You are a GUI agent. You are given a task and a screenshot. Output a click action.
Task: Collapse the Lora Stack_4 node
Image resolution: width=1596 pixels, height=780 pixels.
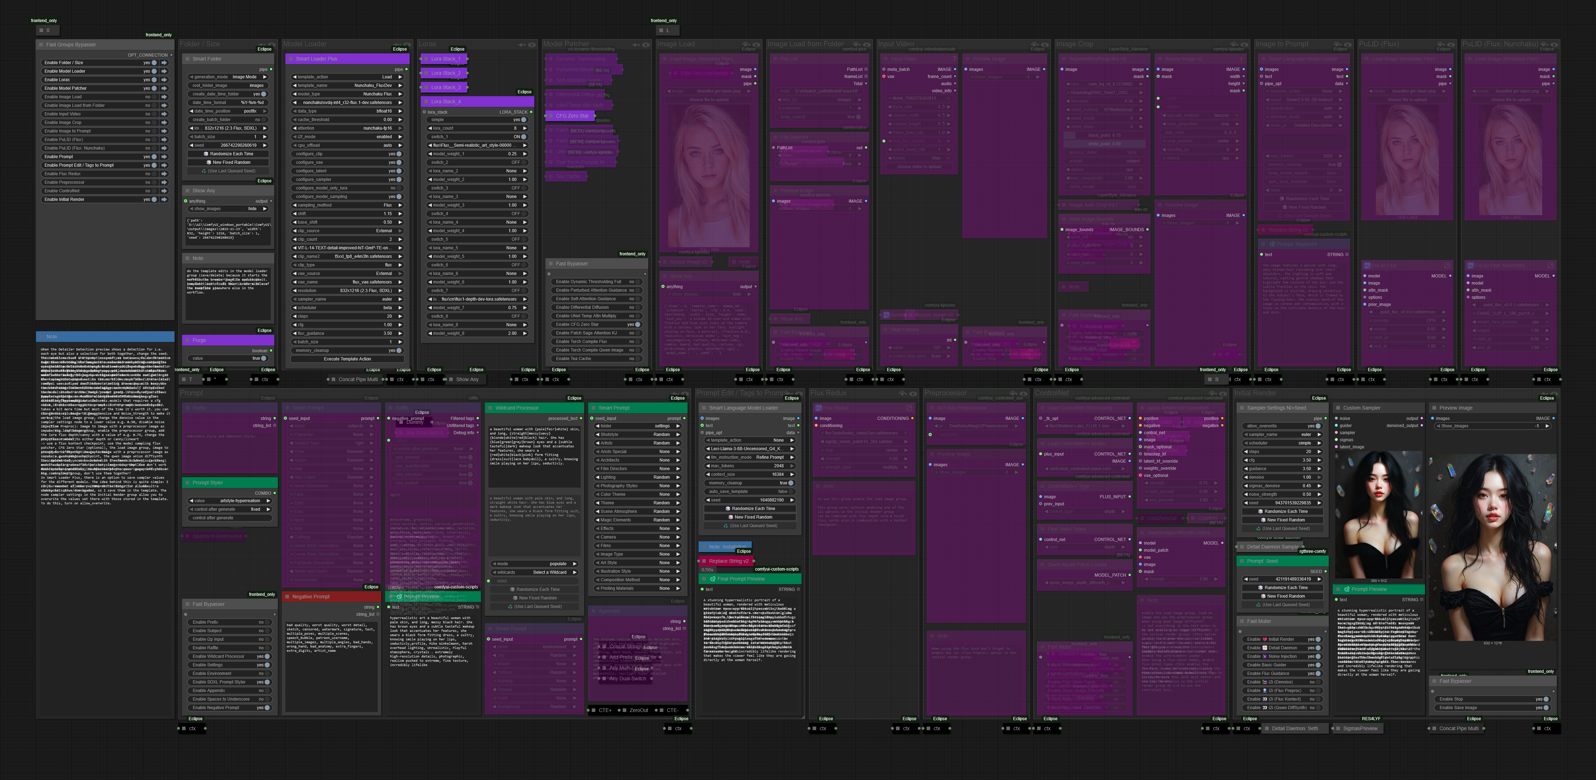[426, 102]
